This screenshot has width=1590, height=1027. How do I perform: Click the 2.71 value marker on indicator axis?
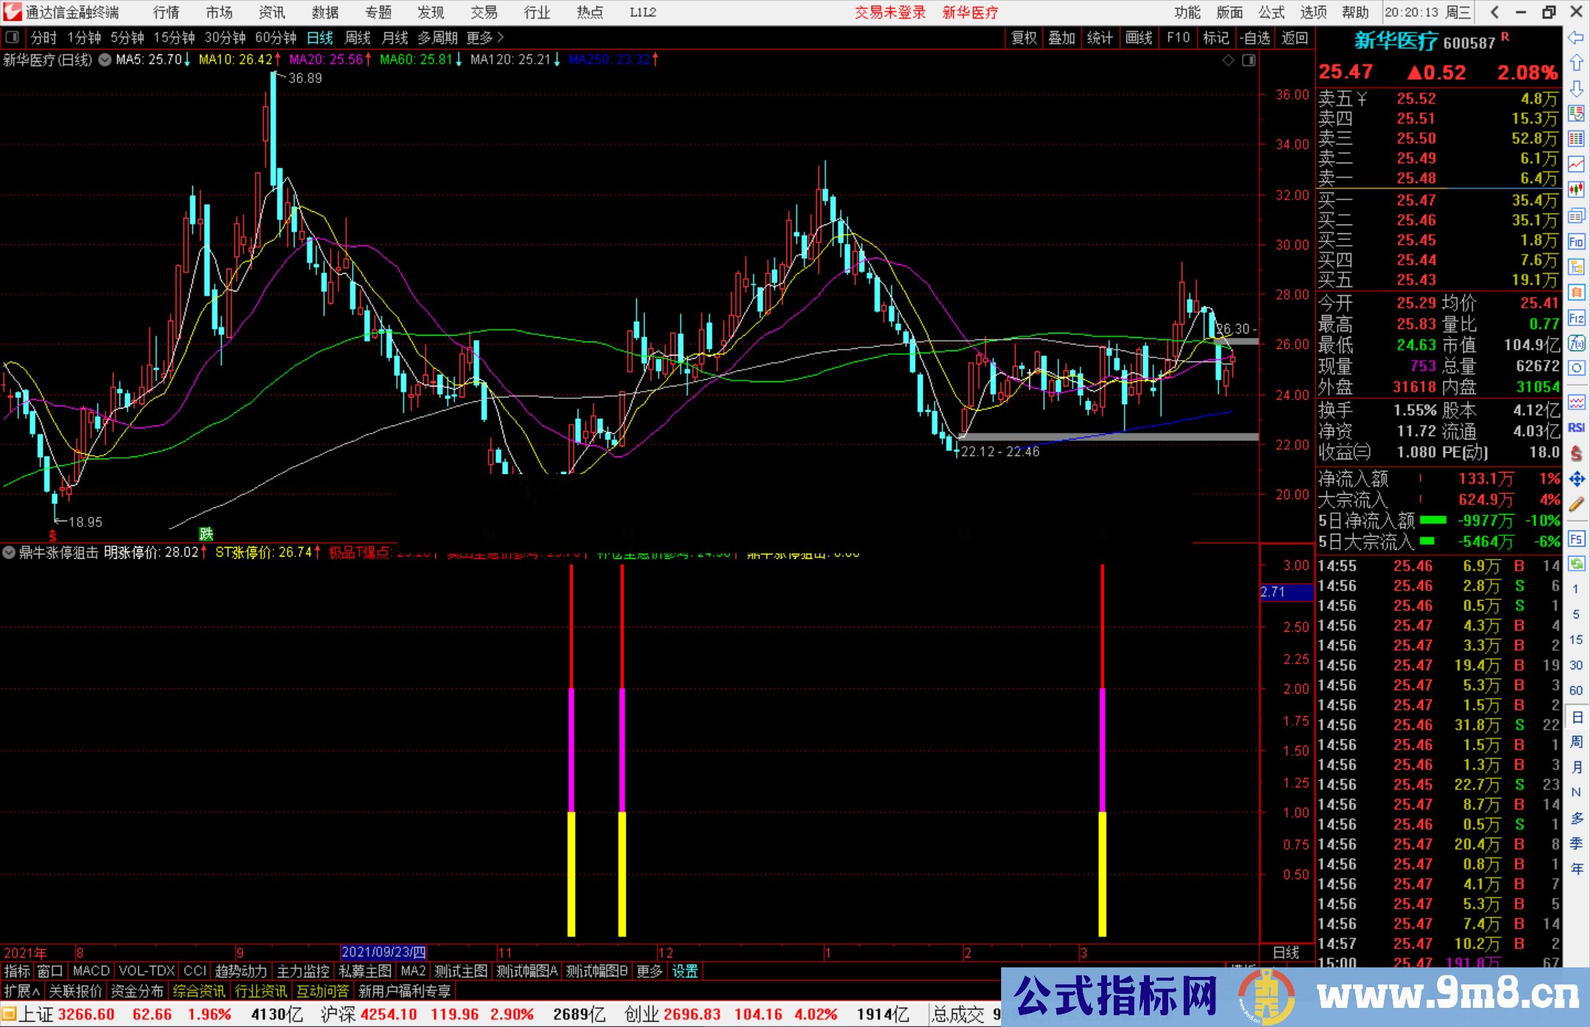coord(1287,592)
